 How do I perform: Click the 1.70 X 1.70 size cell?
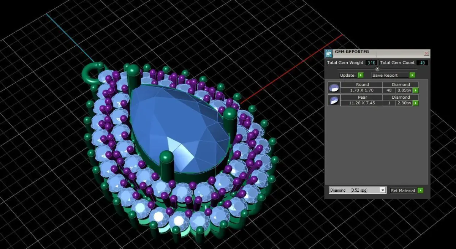point(362,90)
